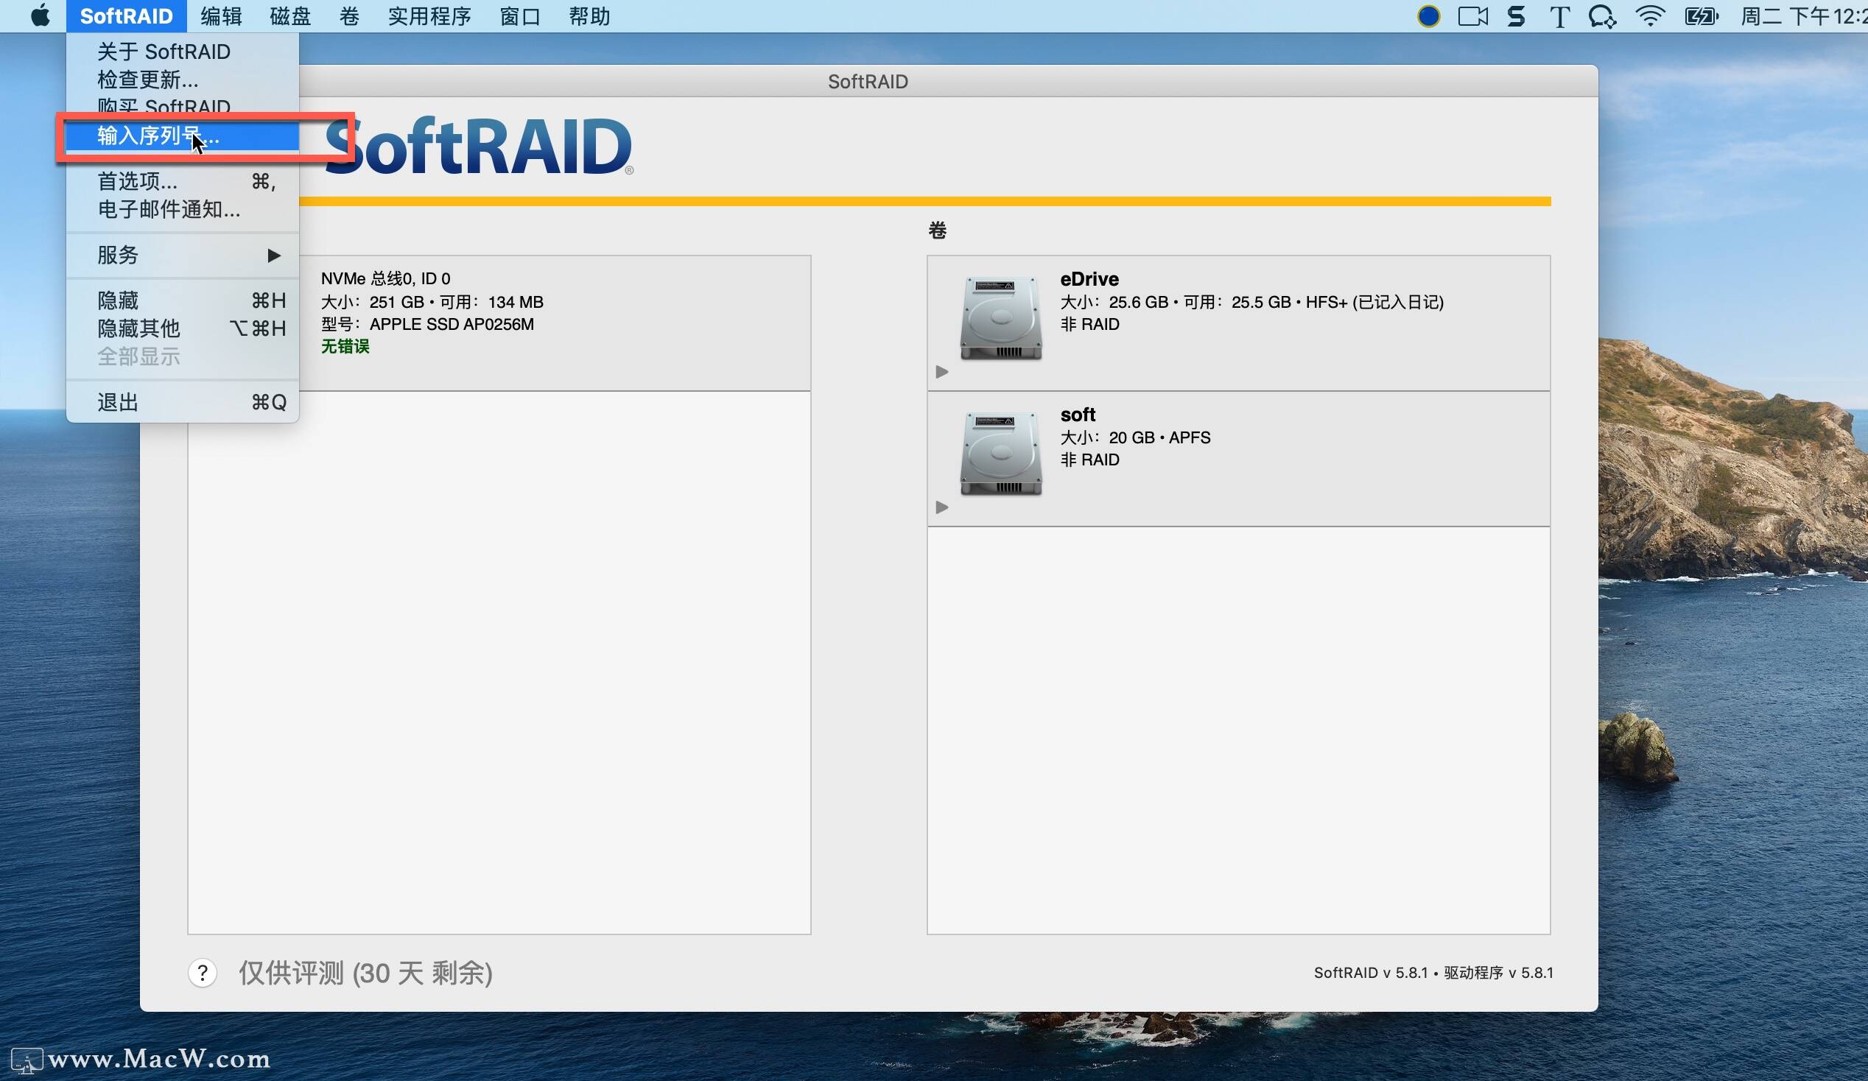Screen dimensions: 1868x1081
Task: Click eDrive size 25.6 GB details line
Action: pyautogui.click(x=1251, y=303)
